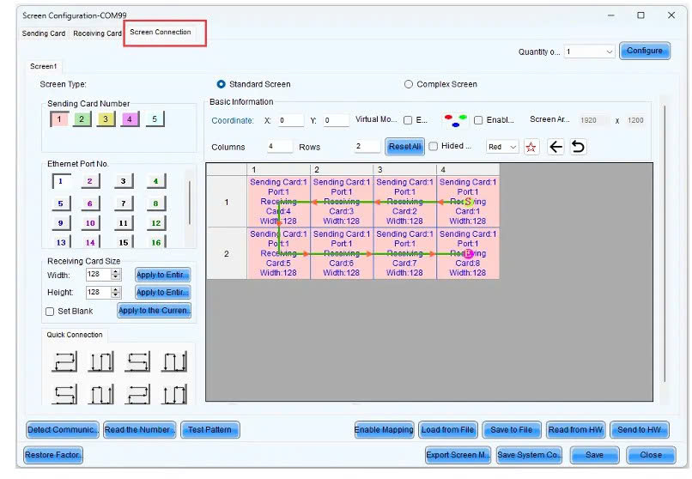Viewport: 692px width, 479px height.
Task: Select top-right quick connection pattern icon
Action: (x=174, y=362)
